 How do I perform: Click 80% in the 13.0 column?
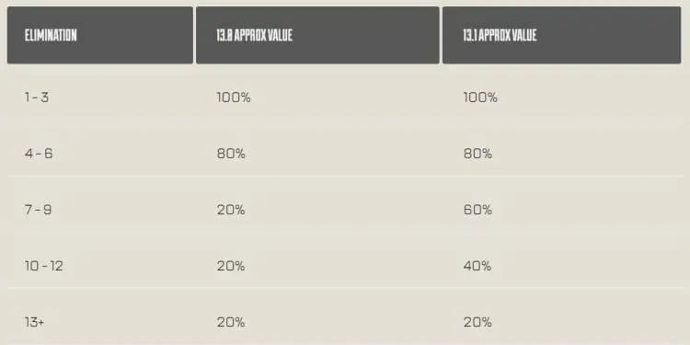click(231, 154)
